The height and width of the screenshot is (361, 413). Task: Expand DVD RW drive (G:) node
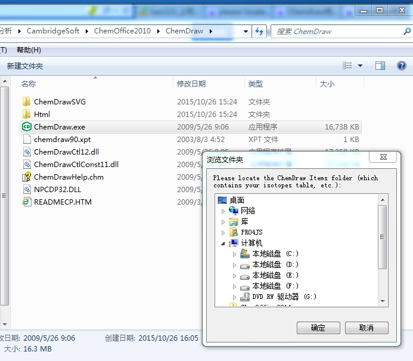(x=234, y=297)
